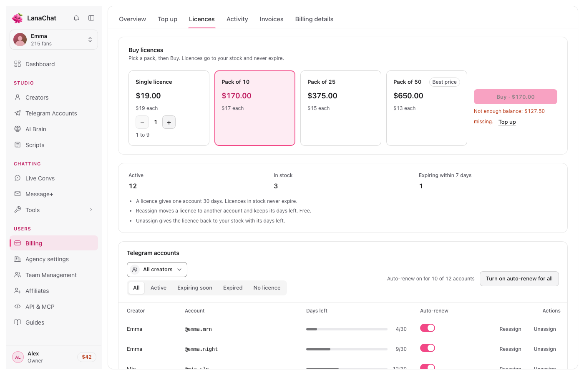Select the Pack of 25 card

point(341,108)
